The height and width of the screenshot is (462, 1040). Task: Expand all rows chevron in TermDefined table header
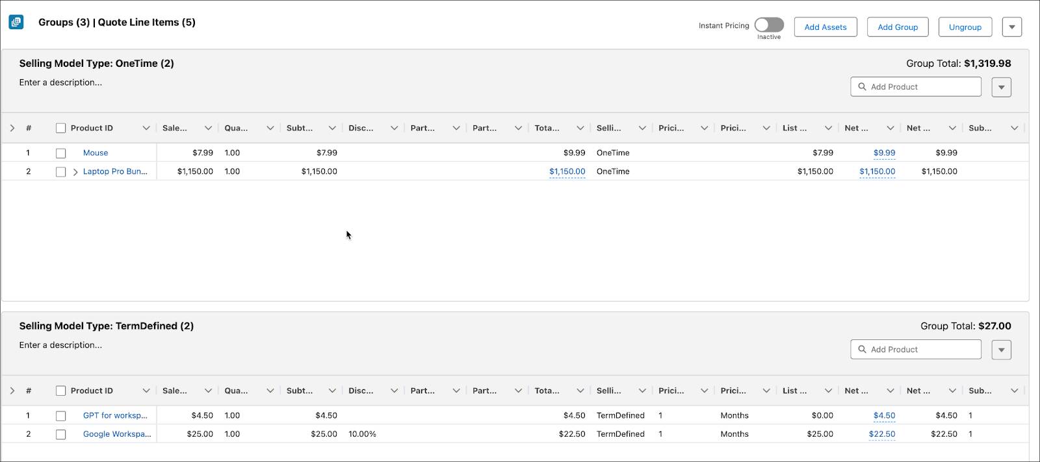click(x=12, y=391)
